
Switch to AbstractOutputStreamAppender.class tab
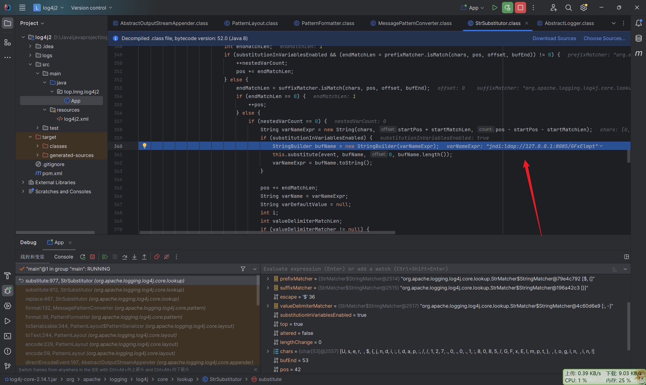[160, 23]
